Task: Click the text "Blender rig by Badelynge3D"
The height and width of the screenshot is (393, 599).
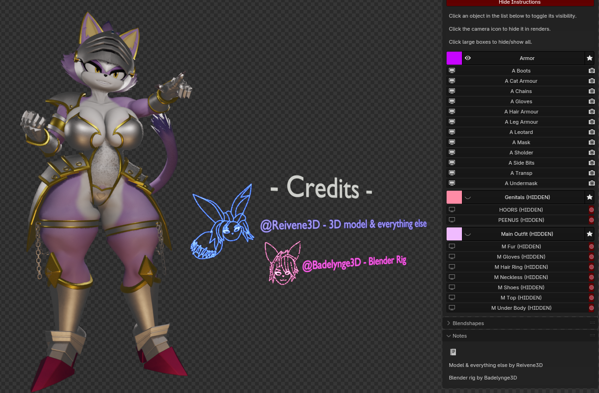Action: (483, 378)
